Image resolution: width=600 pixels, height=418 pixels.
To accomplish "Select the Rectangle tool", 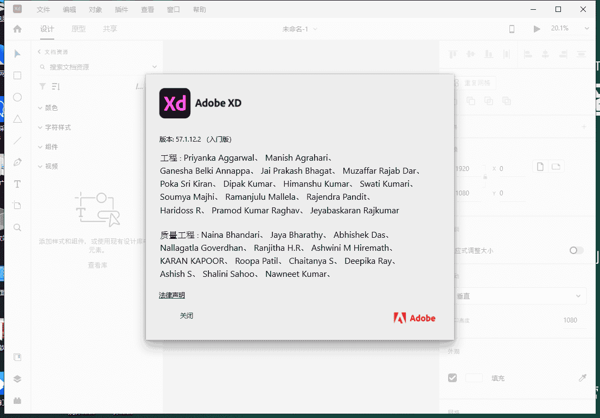I will [x=17, y=75].
